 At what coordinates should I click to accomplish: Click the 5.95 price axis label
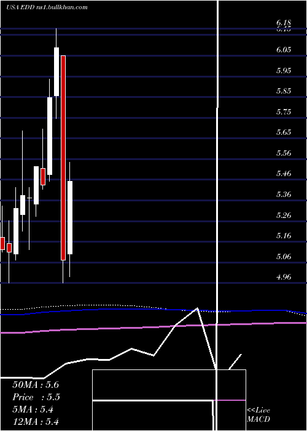coord(284,70)
